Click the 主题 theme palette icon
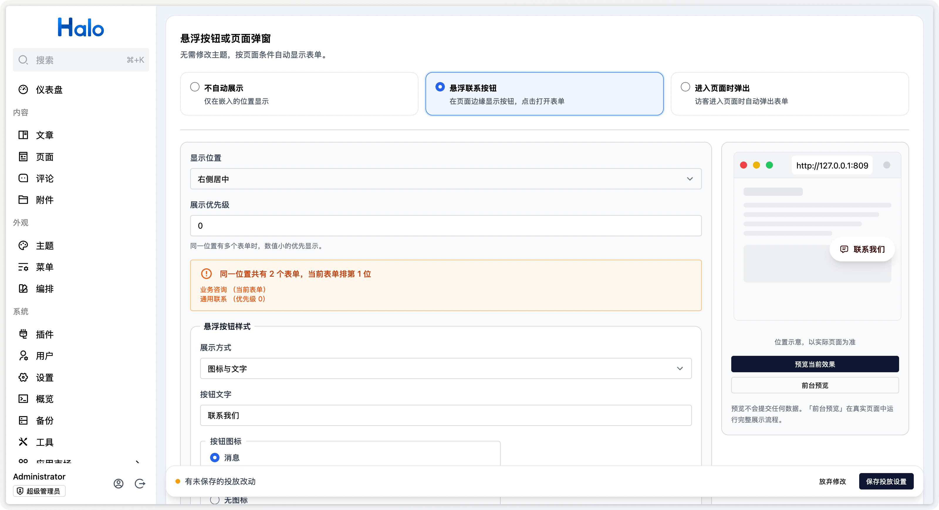Viewport: 939px width, 510px height. point(23,246)
